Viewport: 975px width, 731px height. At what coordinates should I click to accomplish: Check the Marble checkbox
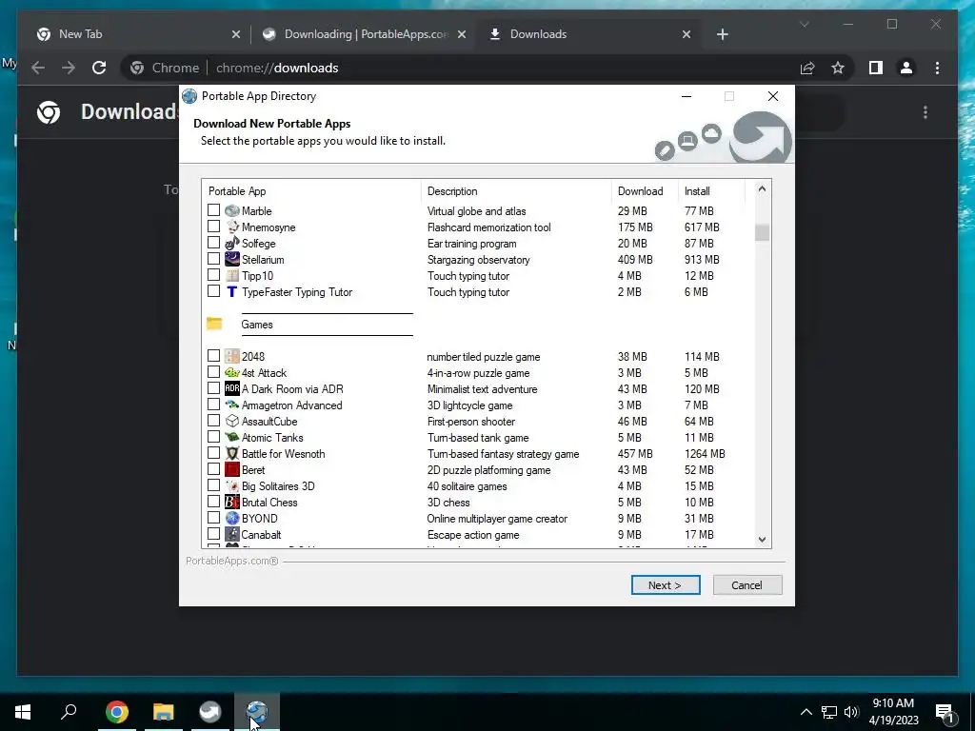(213, 210)
